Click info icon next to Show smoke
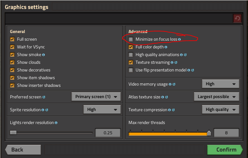This screenshot has height=158, width=248. click(43, 55)
